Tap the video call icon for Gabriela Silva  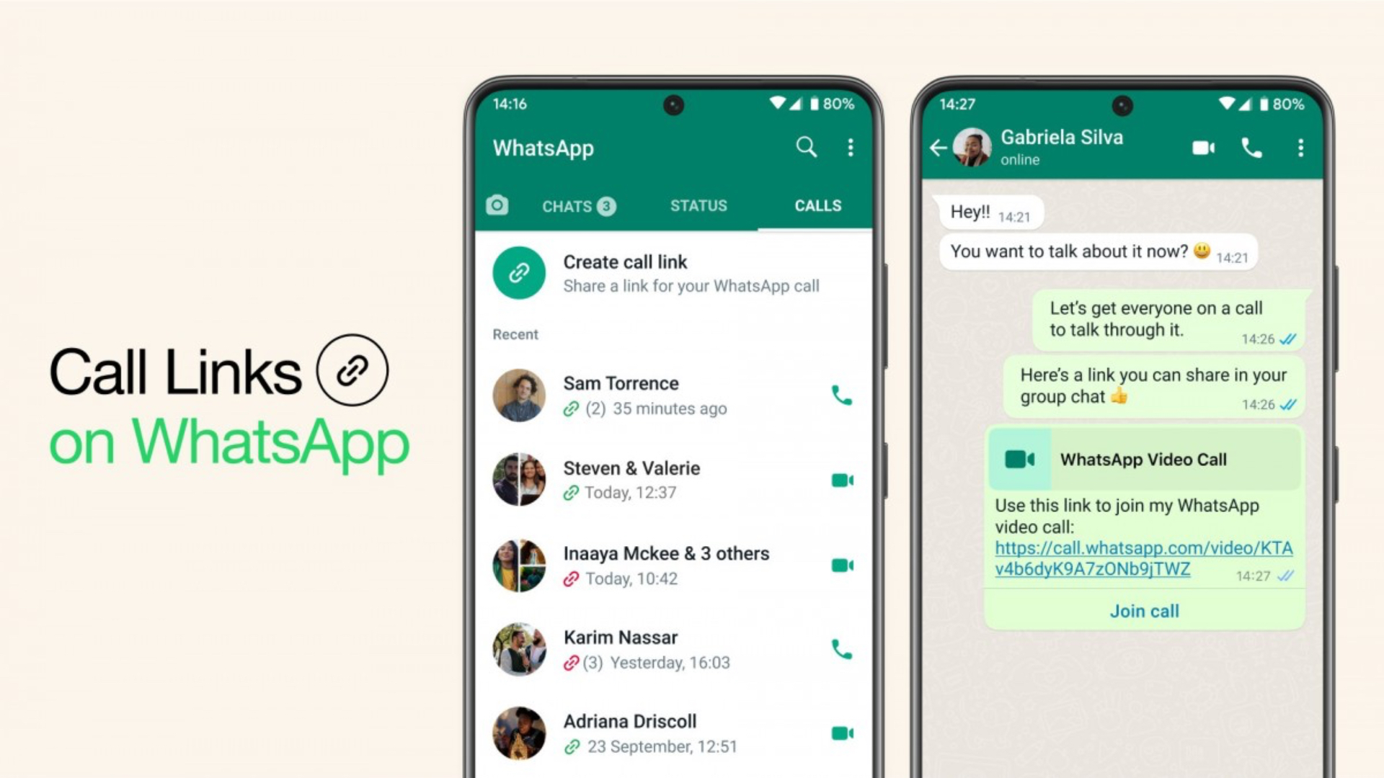point(1199,147)
